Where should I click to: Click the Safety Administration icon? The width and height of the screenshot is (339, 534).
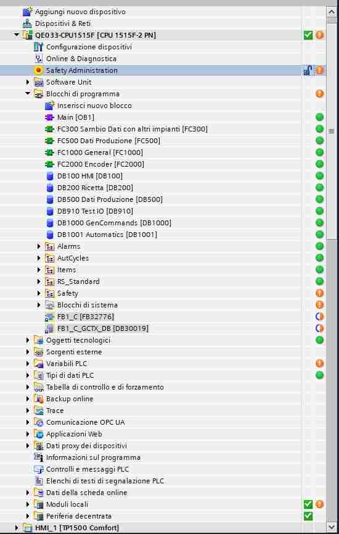pos(39,70)
